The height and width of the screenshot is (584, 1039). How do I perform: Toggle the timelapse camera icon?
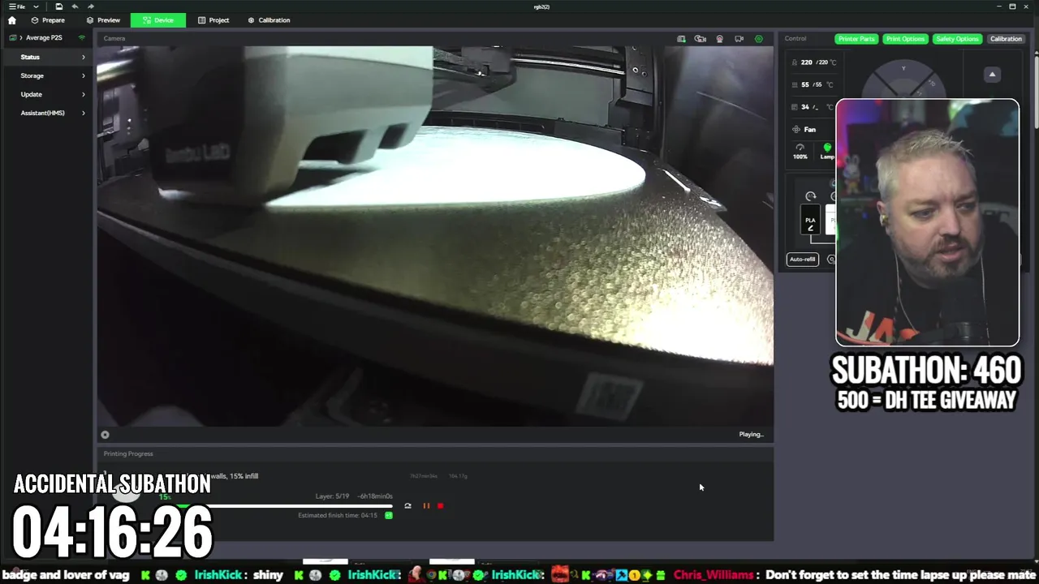(x=700, y=39)
